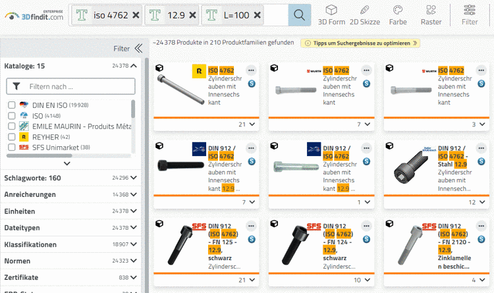Remove the '12.9' search term

[192, 15]
